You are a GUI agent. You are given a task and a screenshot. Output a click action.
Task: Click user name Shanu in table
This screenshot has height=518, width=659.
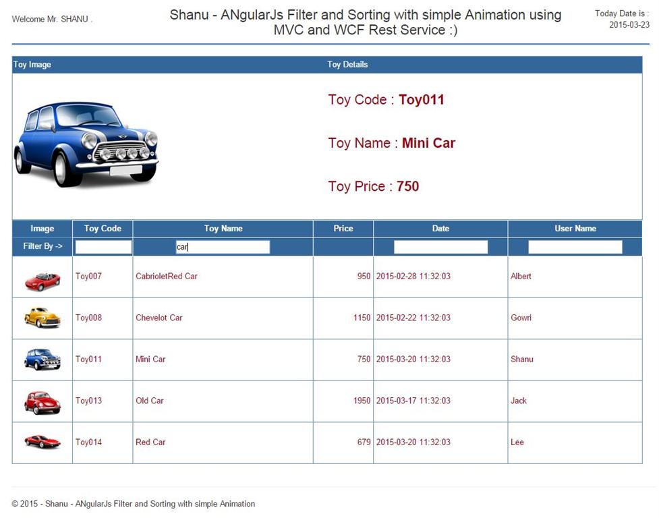[x=522, y=359]
